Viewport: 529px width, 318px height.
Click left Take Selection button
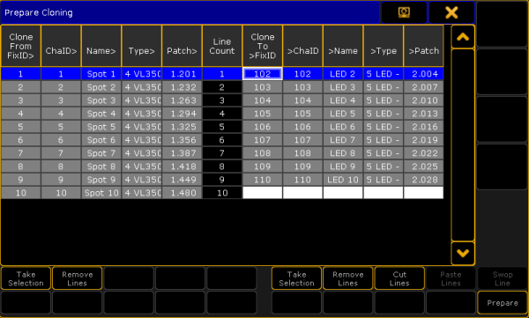point(26,278)
